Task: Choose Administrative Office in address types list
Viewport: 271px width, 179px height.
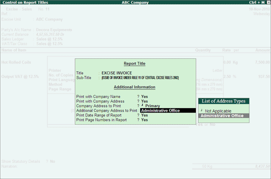Action: pyautogui.click(x=224, y=116)
